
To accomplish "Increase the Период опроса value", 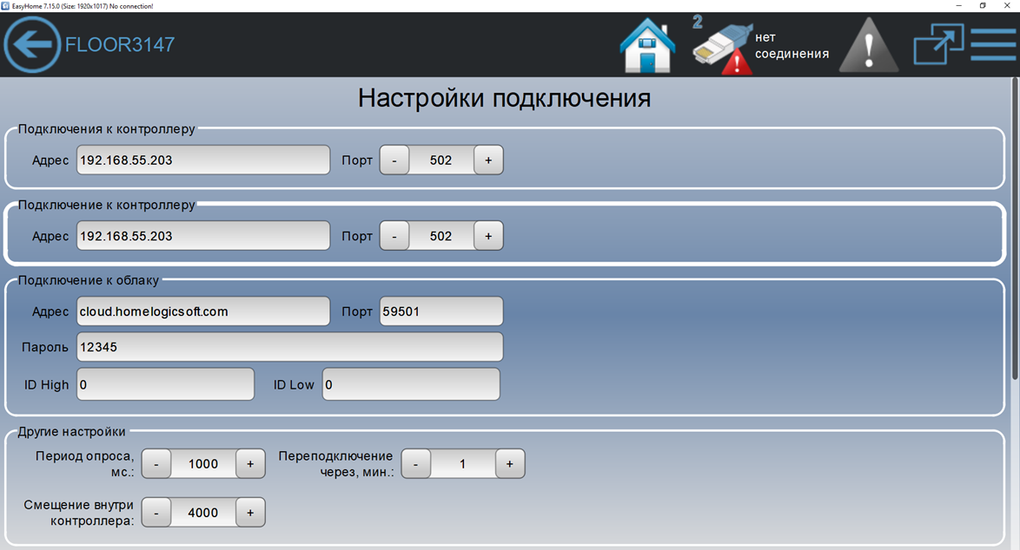I will 250,463.
